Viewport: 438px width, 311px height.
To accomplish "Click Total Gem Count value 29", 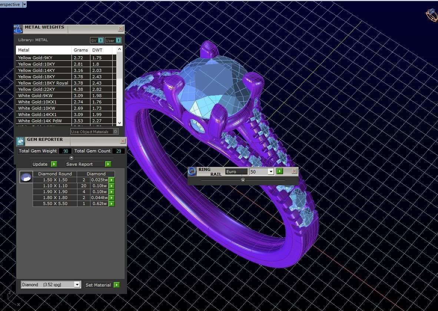I will tap(119, 151).
